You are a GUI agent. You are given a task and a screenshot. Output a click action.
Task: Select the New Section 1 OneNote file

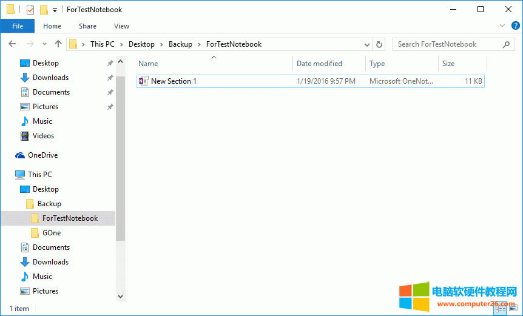coord(174,81)
